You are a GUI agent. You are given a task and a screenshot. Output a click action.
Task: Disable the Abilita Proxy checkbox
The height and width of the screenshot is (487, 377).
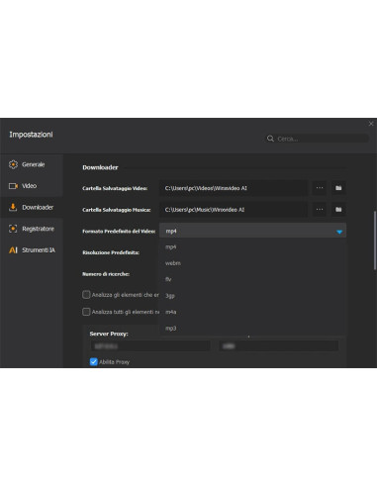pyautogui.click(x=94, y=362)
